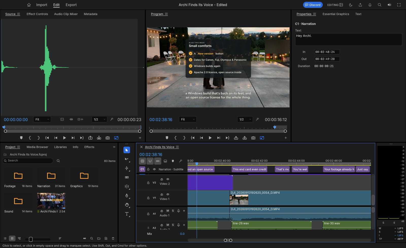Select the 'This end card even credit' caption

tap(250, 169)
